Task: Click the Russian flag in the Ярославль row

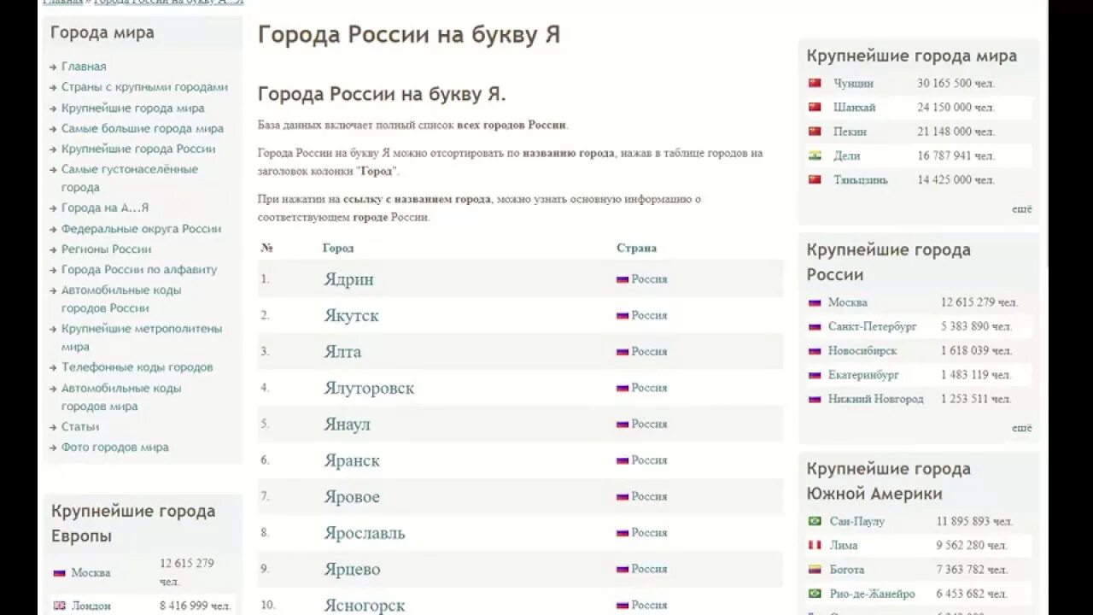Action: [x=622, y=532]
